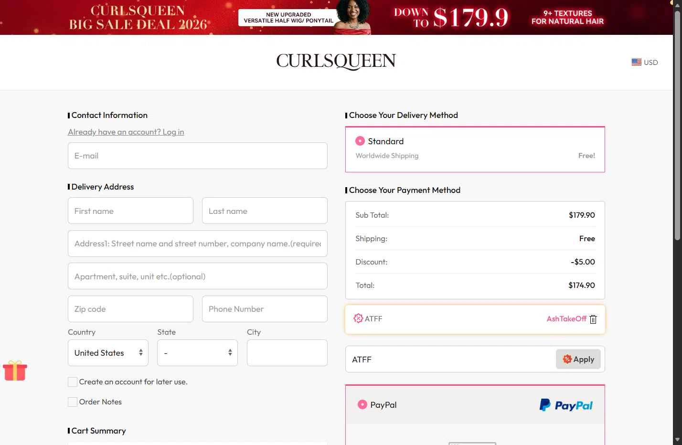
Task: Click the First name field
Action: [x=130, y=211]
